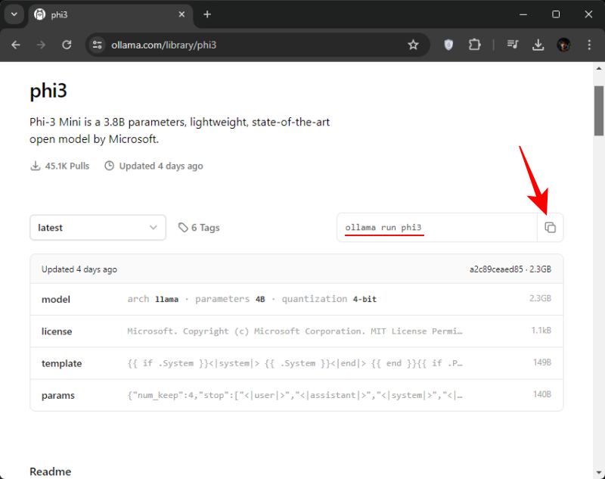Image resolution: width=605 pixels, height=479 pixels.
Task: Open the license file row
Action: pos(296,331)
